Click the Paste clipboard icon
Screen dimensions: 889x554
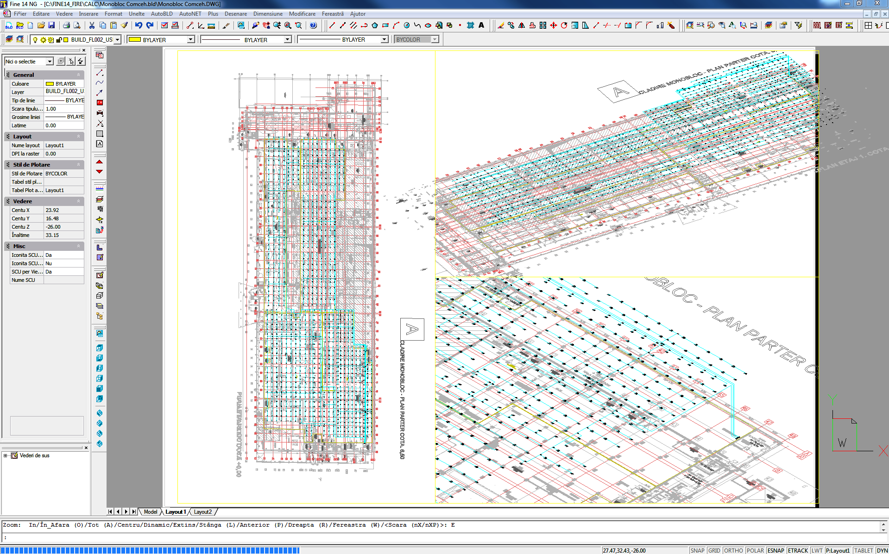click(x=113, y=25)
